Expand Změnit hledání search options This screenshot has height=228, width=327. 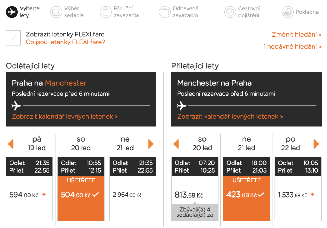tap(296, 35)
